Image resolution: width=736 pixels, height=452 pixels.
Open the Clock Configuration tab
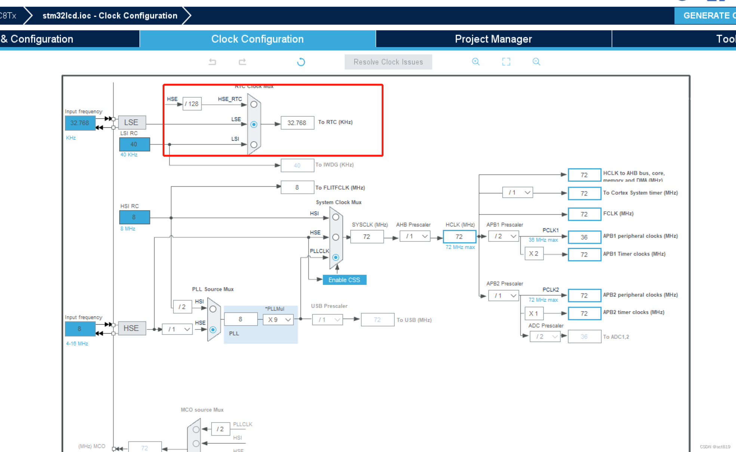(x=257, y=39)
